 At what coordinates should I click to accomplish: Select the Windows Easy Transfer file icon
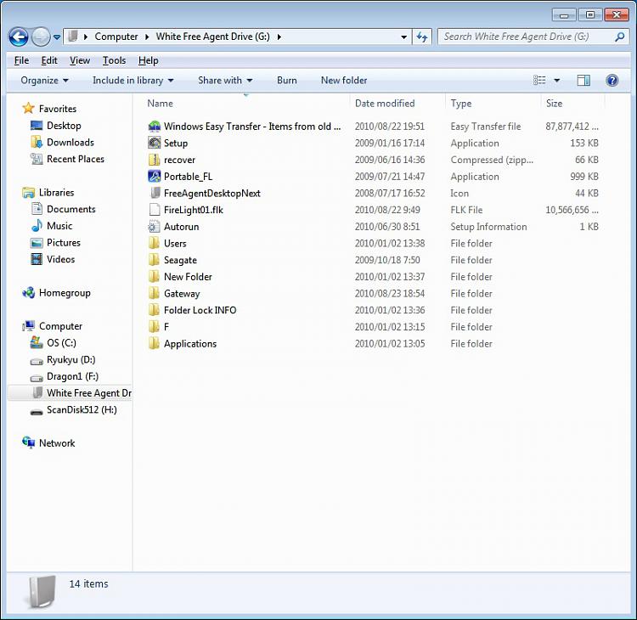click(x=154, y=127)
